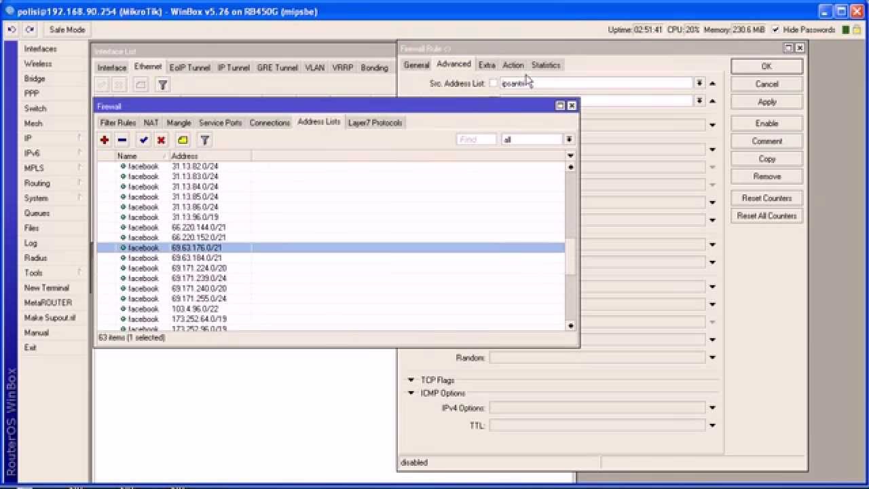Click the Interface List comment icon
869x489 pixels.
pyautogui.click(x=141, y=85)
